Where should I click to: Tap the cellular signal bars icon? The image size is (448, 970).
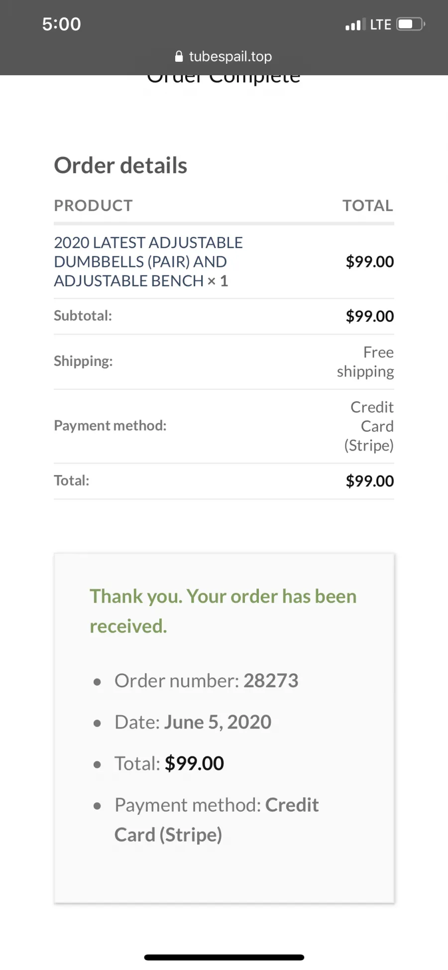(x=355, y=24)
